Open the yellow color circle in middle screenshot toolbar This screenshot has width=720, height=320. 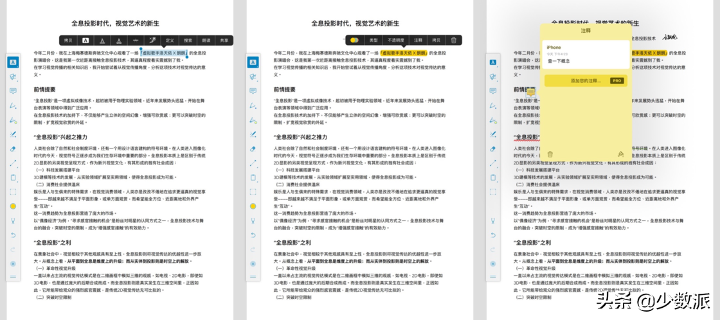pos(253,206)
